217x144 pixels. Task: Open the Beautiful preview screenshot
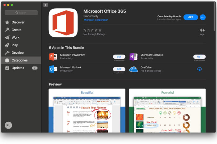(x=87, y=111)
